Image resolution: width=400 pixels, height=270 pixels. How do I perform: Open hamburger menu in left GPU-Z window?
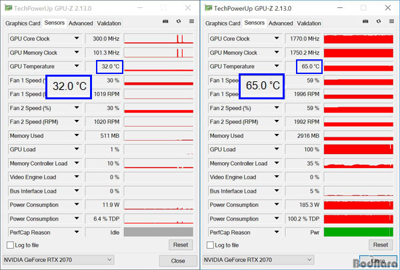[x=191, y=21]
